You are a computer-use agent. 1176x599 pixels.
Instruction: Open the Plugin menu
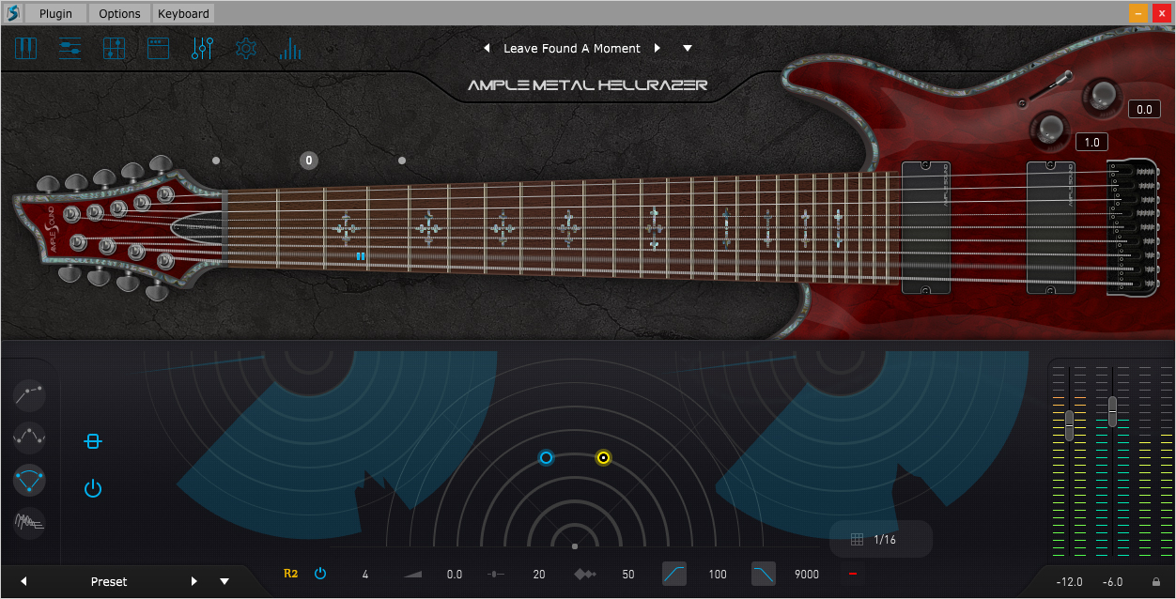(55, 13)
